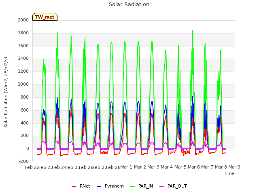Click the Mar 5 x-axis tick label
The height and width of the screenshot is (194, 259).
(x=180, y=167)
